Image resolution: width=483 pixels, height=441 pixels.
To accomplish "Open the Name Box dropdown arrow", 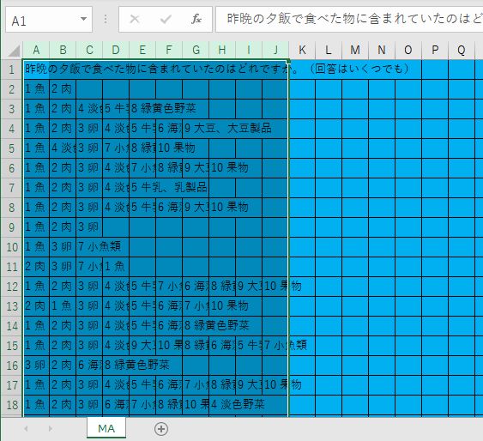I will (x=83, y=19).
